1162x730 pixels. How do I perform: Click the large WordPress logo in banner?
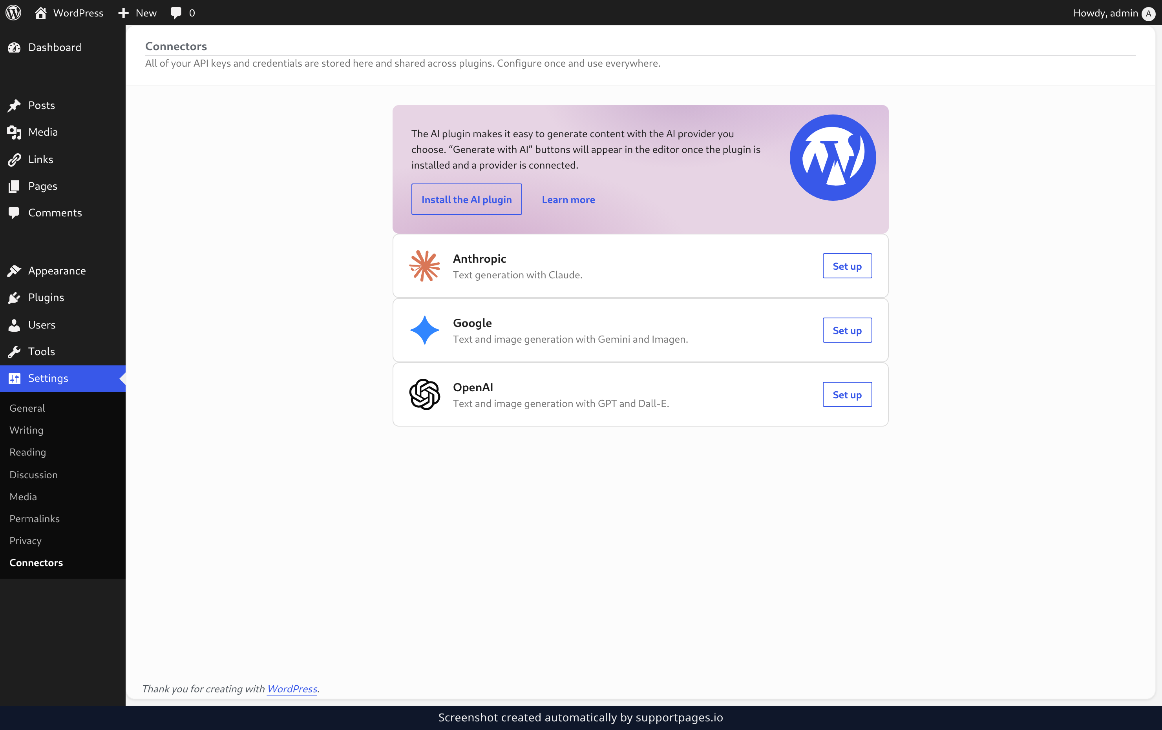(832, 158)
